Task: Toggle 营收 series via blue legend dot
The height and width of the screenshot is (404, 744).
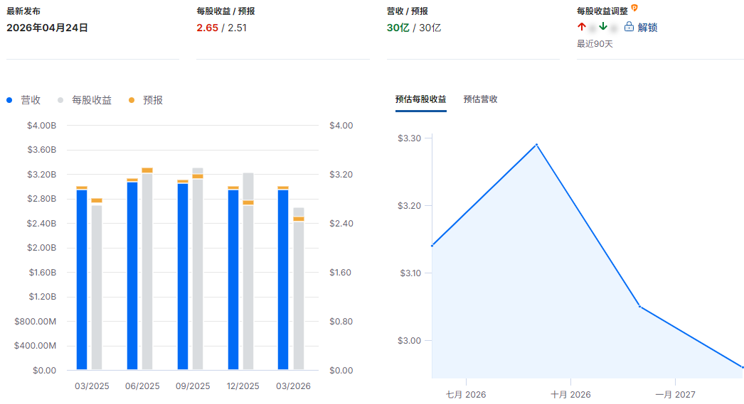Action: [x=9, y=100]
